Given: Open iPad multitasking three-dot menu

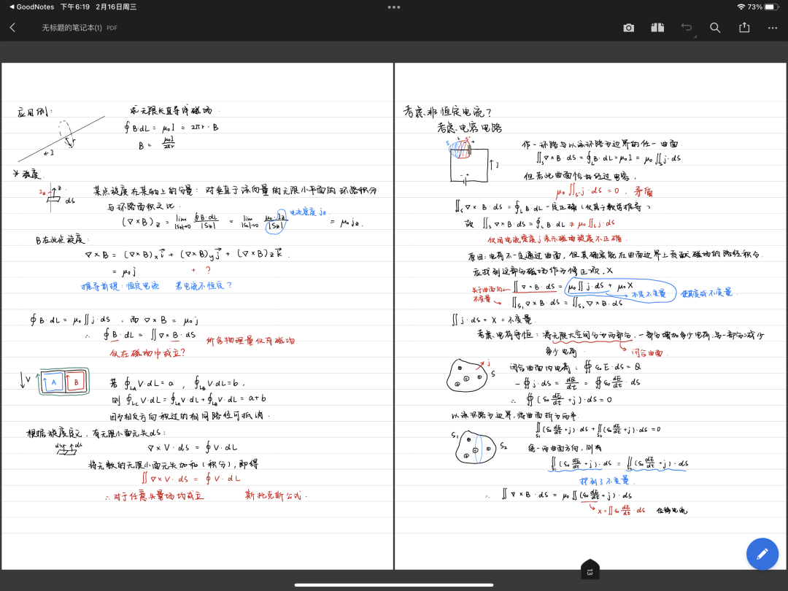Looking at the screenshot, I should [x=394, y=7].
